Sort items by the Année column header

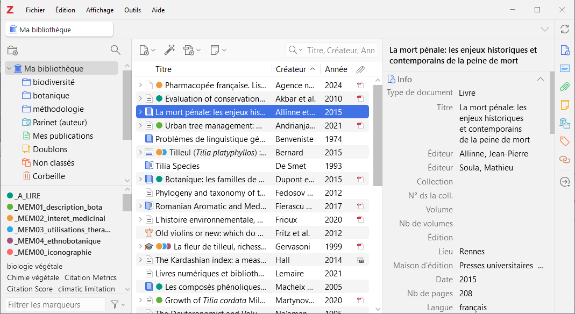[336, 69]
